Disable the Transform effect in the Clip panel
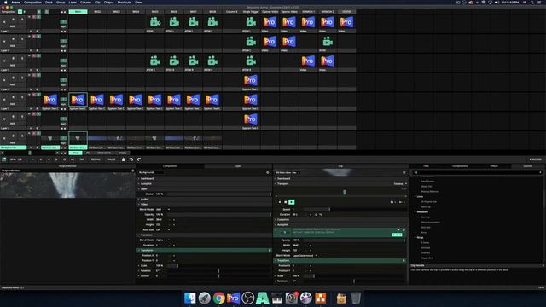Screen dimensions: 546x307 point(404,260)
